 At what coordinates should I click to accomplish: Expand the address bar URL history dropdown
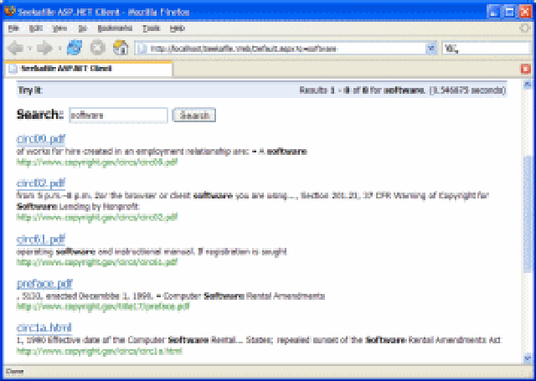(x=431, y=49)
